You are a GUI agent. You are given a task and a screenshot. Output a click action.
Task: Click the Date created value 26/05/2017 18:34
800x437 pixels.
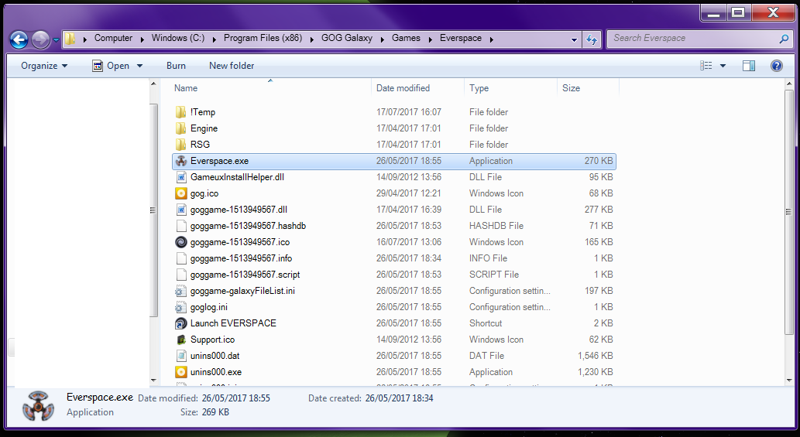point(399,398)
